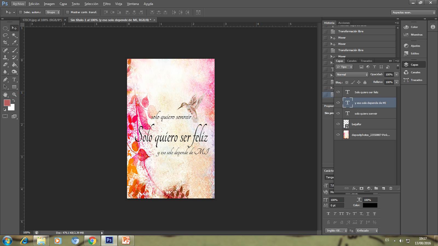Switch to the STICH.jpg document tab
438x246 pixels.
point(42,20)
